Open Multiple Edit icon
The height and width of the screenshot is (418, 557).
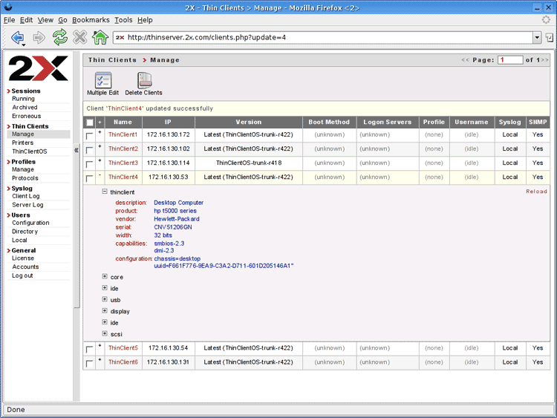click(x=103, y=84)
